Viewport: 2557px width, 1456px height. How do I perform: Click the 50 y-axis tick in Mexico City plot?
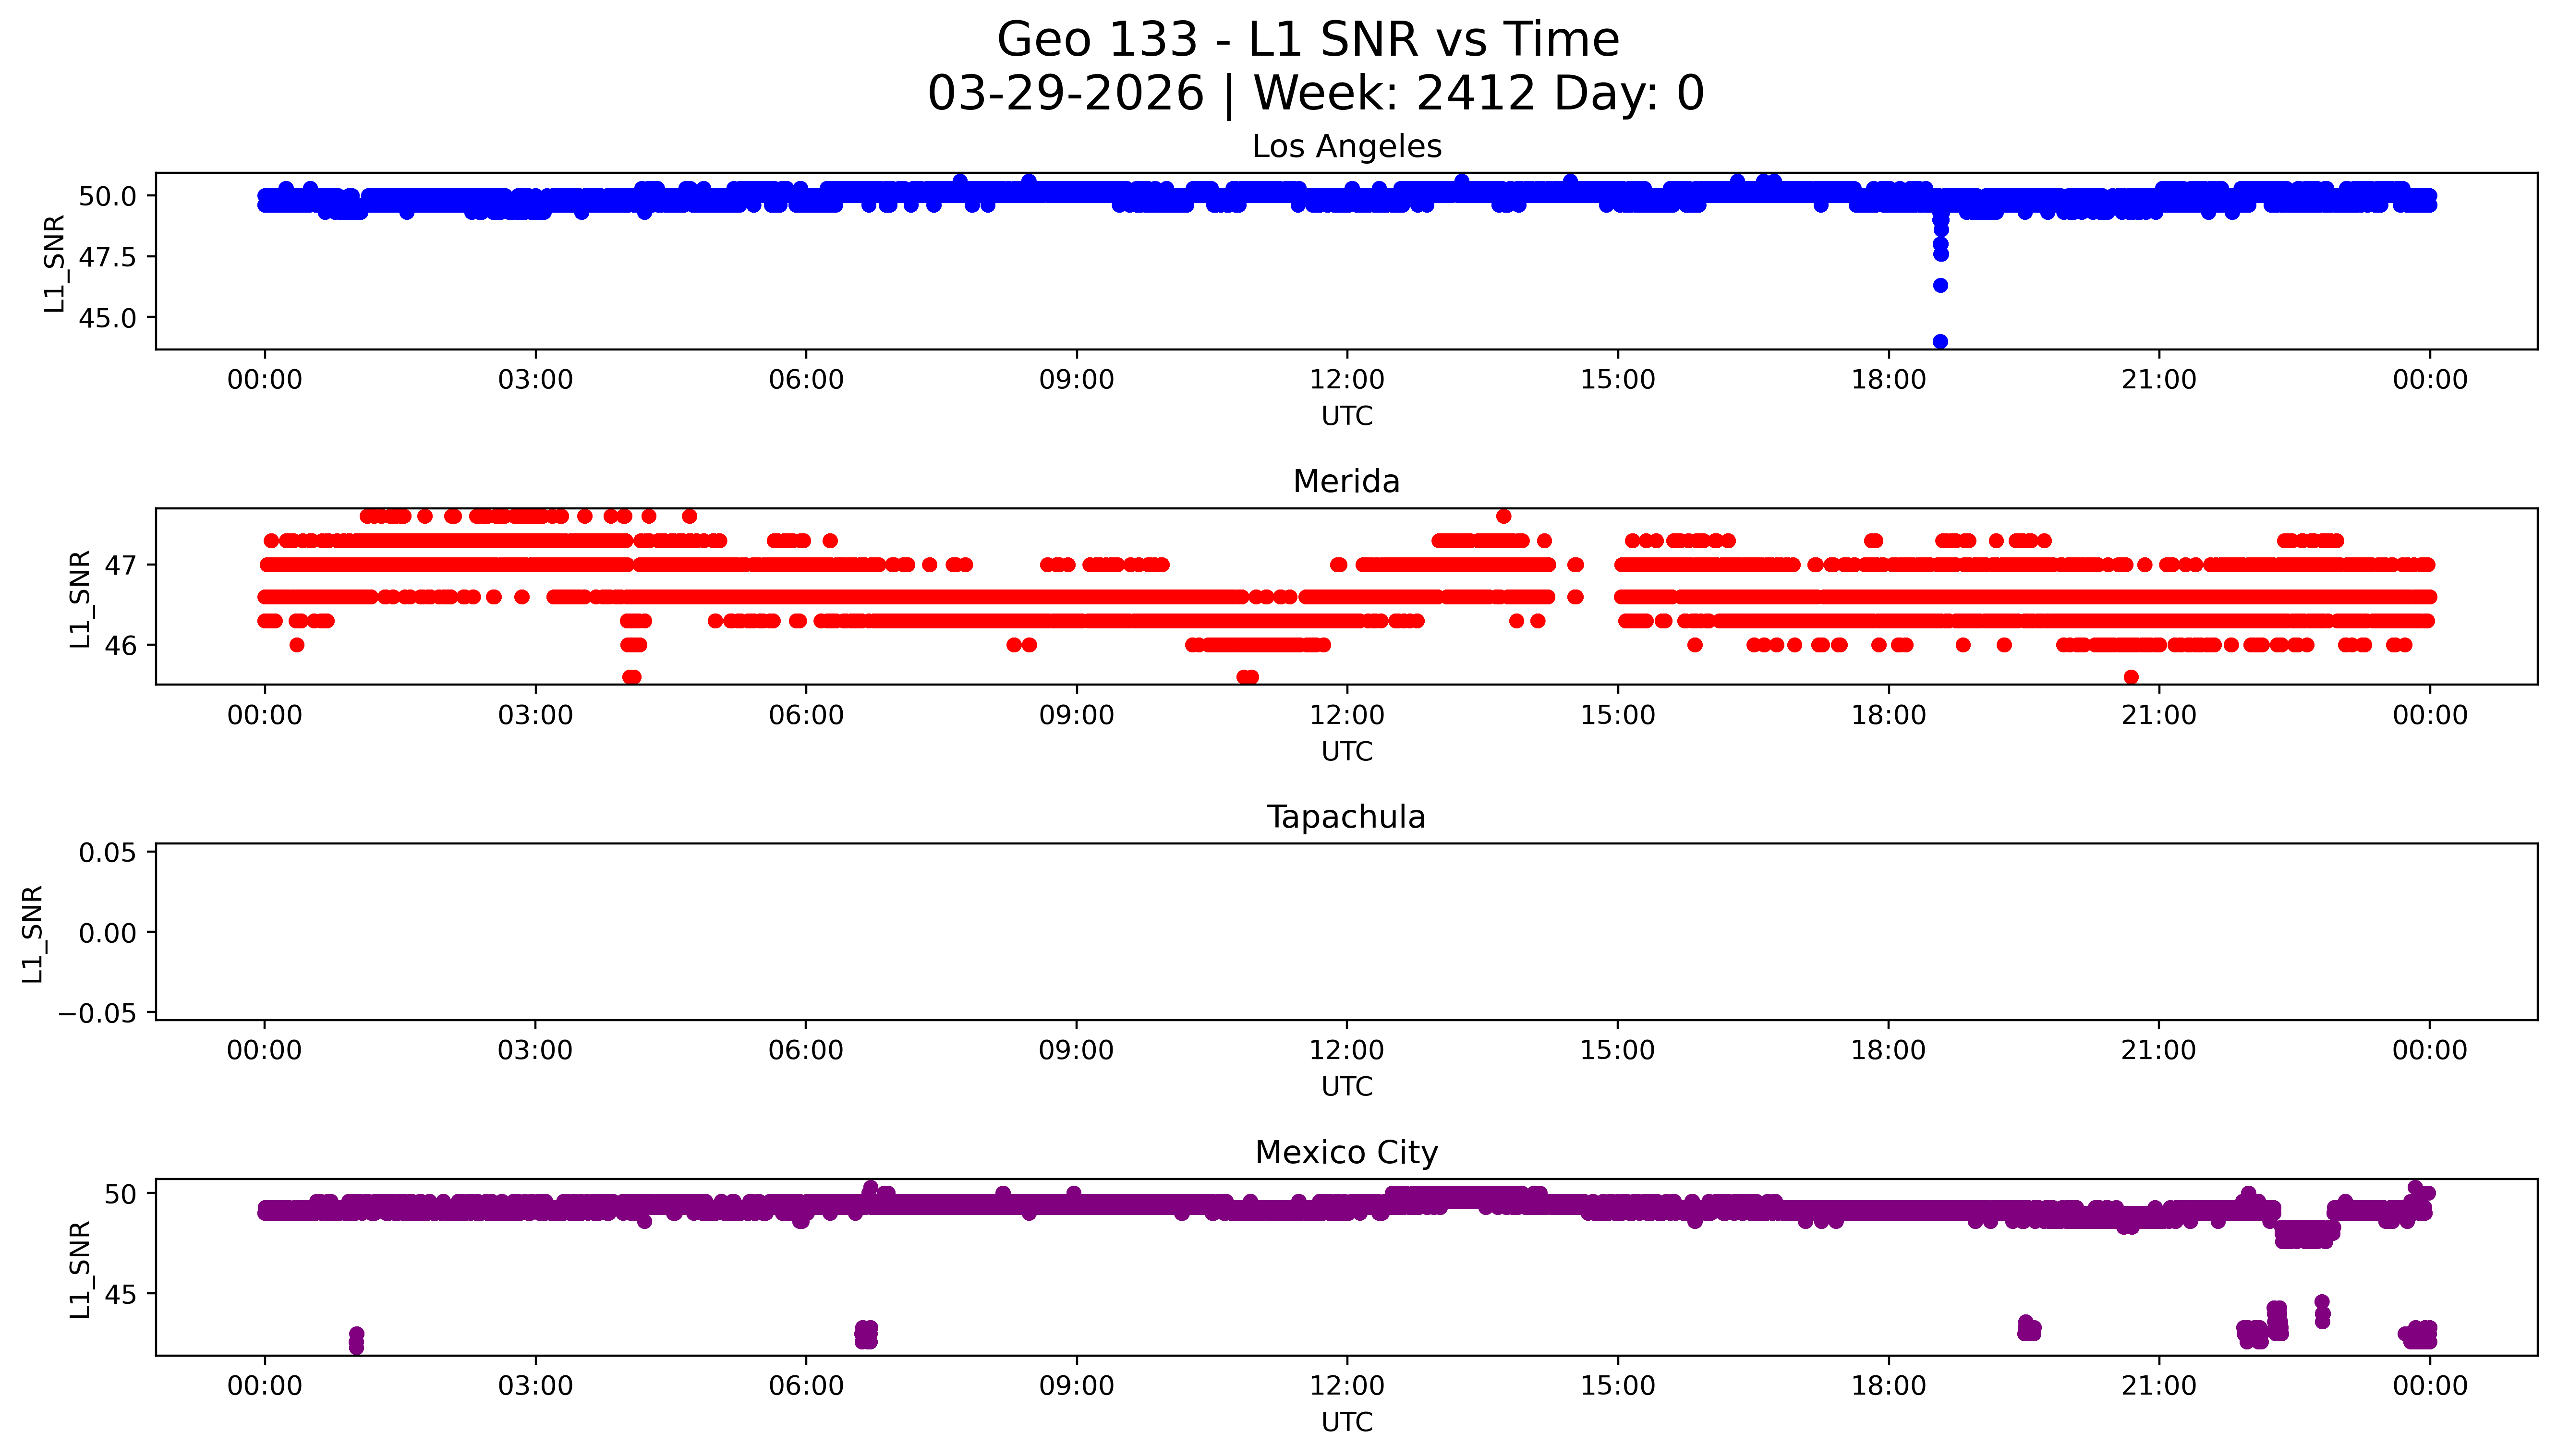click(121, 1194)
